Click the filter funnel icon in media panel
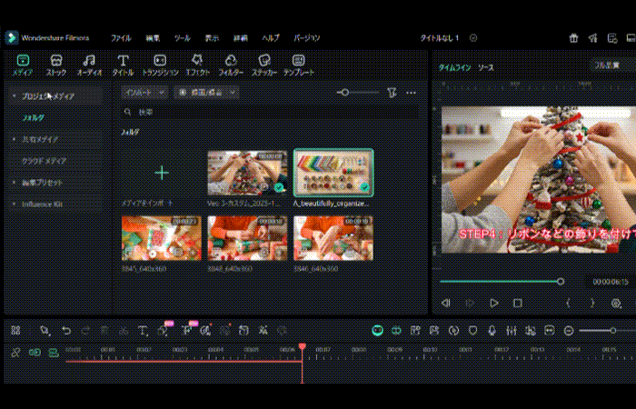 pyautogui.click(x=392, y=93)
